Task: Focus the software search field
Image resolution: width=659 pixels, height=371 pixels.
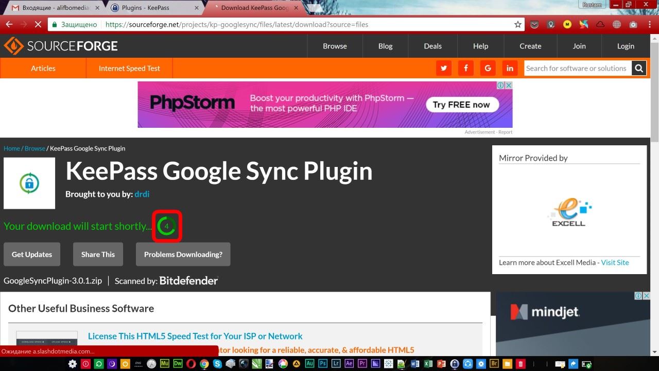Action: 578,68
